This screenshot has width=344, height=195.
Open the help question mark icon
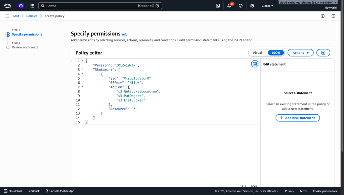(241, 6)
